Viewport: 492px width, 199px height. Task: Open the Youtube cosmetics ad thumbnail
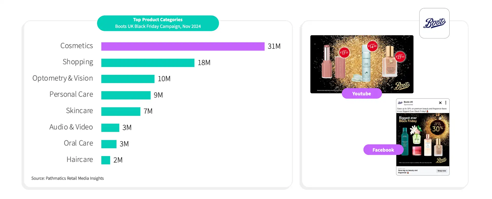(362, 64)
